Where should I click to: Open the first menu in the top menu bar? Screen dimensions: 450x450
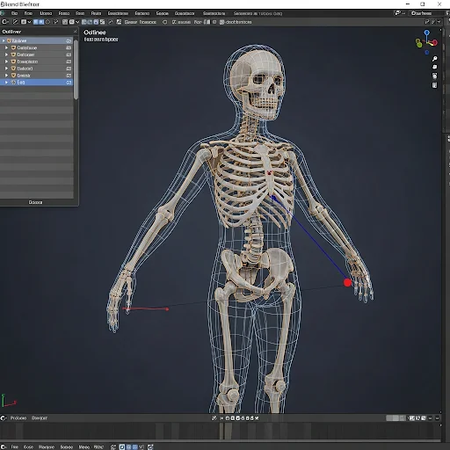tap(14, 13)
